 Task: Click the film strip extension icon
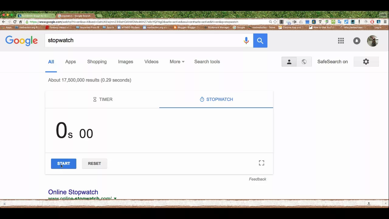coord(281,22)
